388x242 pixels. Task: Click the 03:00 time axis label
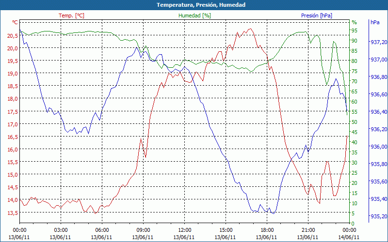pos(61,229)
